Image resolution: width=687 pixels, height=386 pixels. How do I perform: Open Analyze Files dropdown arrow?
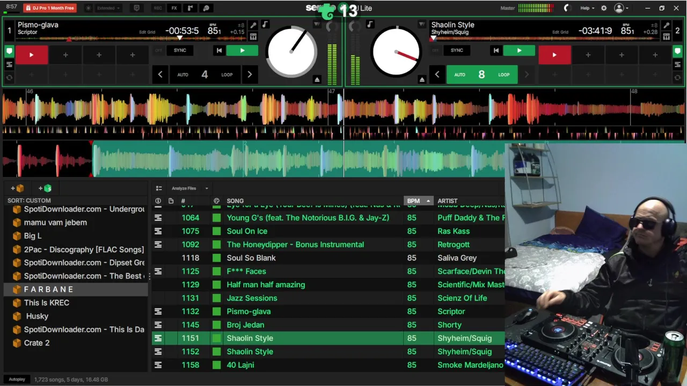(x=207, y=188)
